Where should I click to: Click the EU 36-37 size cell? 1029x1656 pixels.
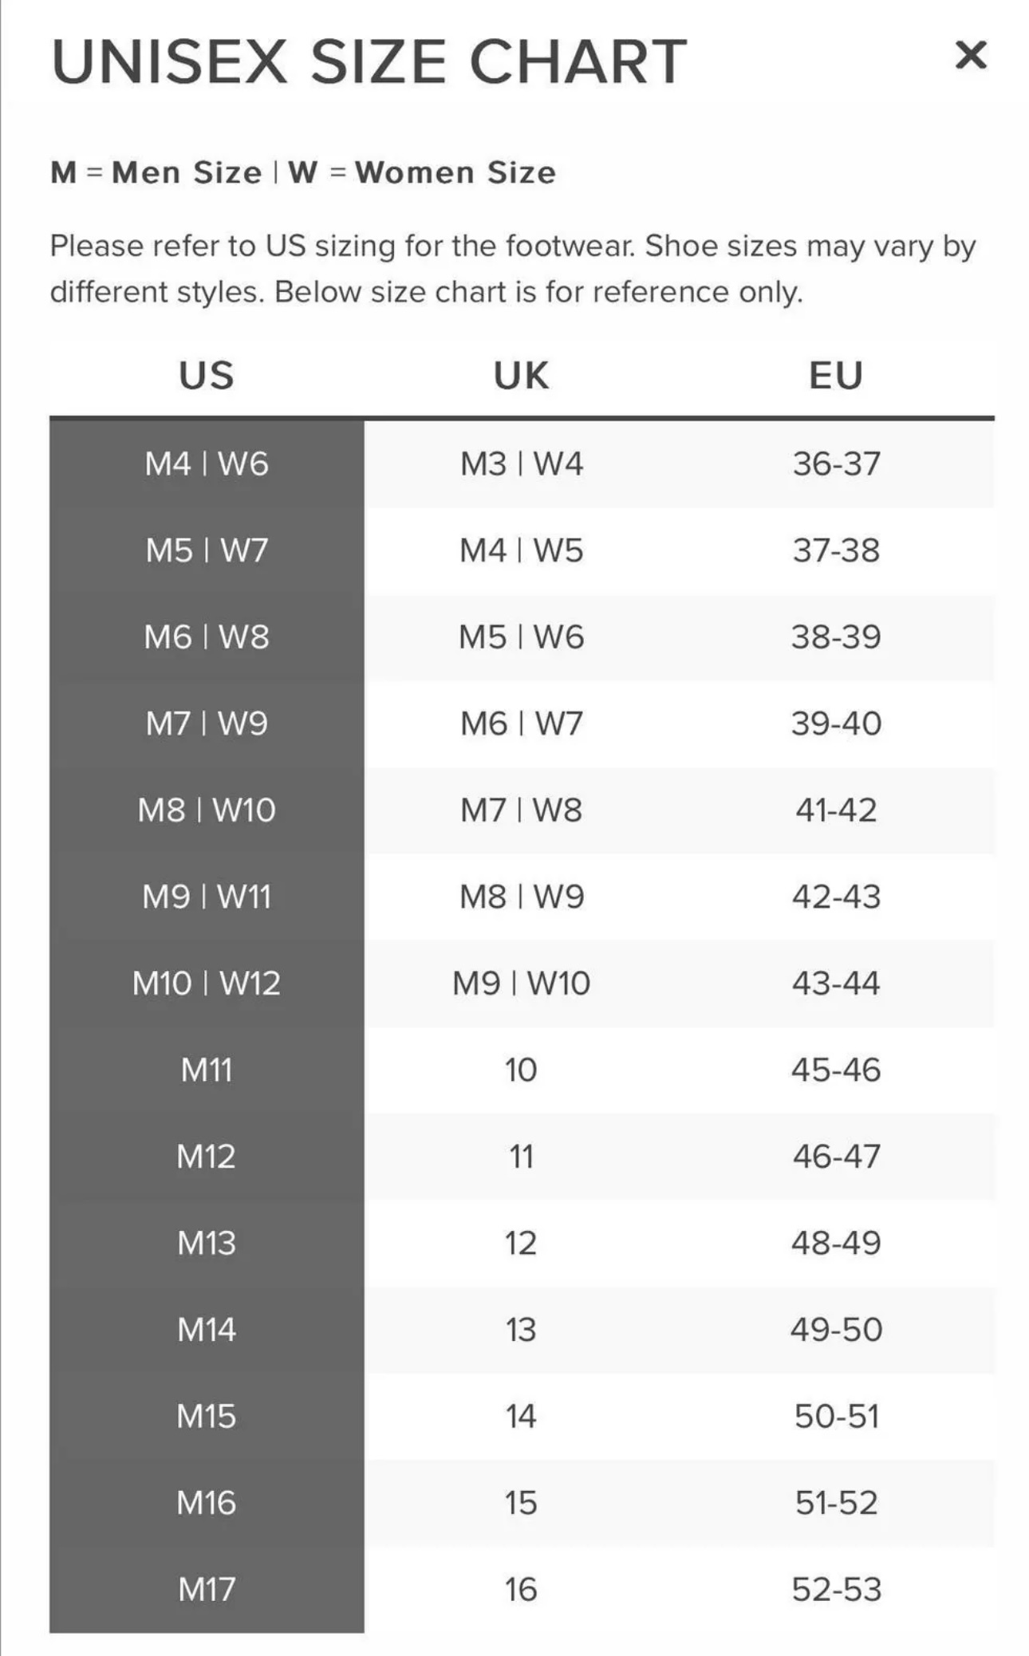pyautogui.click(x=836, y=463)
